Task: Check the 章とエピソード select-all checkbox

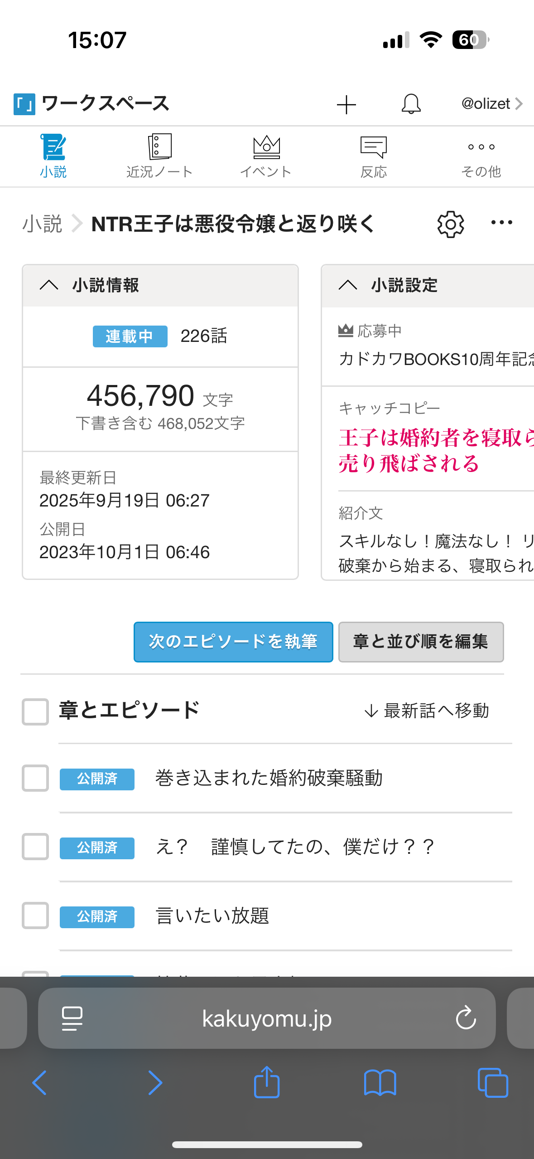Action: click(x=35, y=711)
